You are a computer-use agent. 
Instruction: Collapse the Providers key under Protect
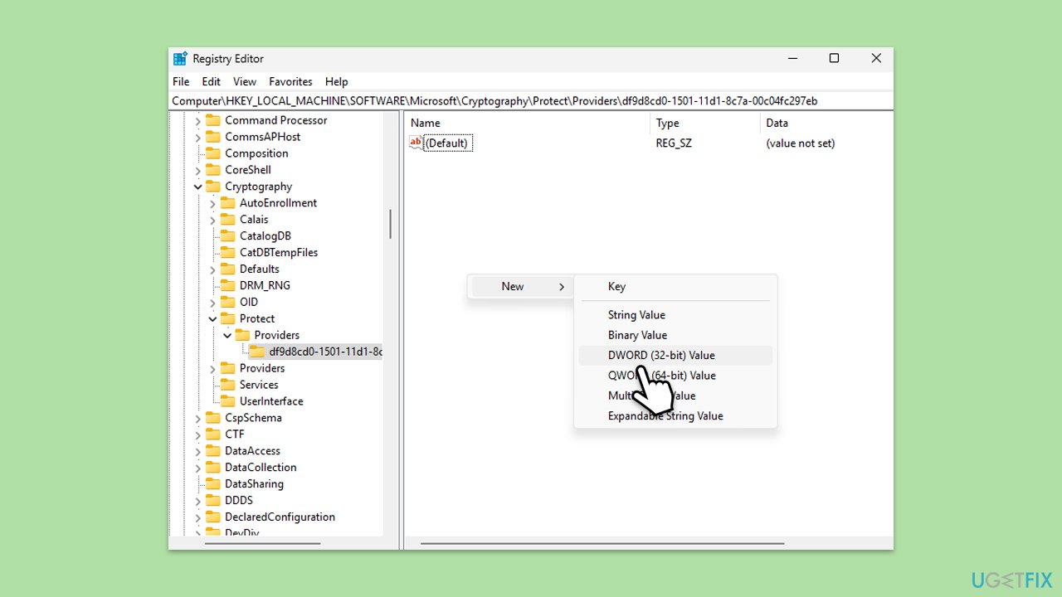pos(227,335)
